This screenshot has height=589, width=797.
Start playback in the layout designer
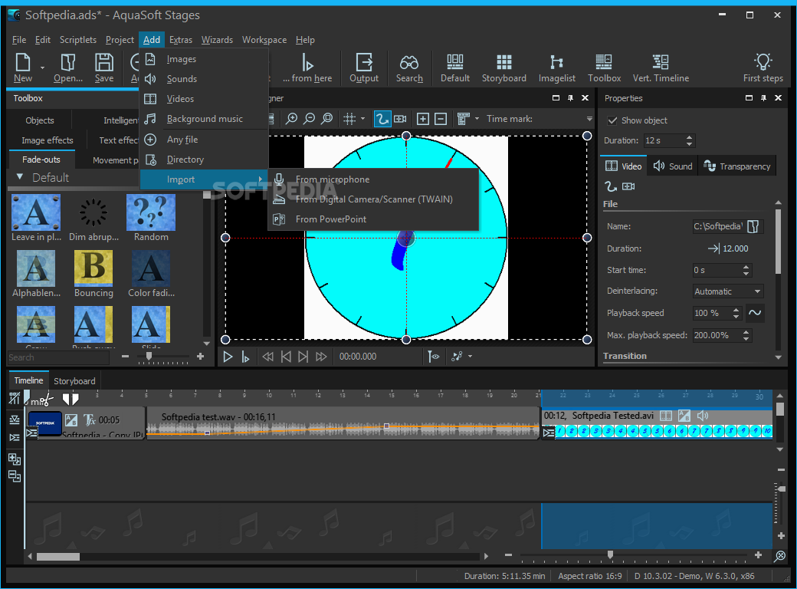(228, 357)
